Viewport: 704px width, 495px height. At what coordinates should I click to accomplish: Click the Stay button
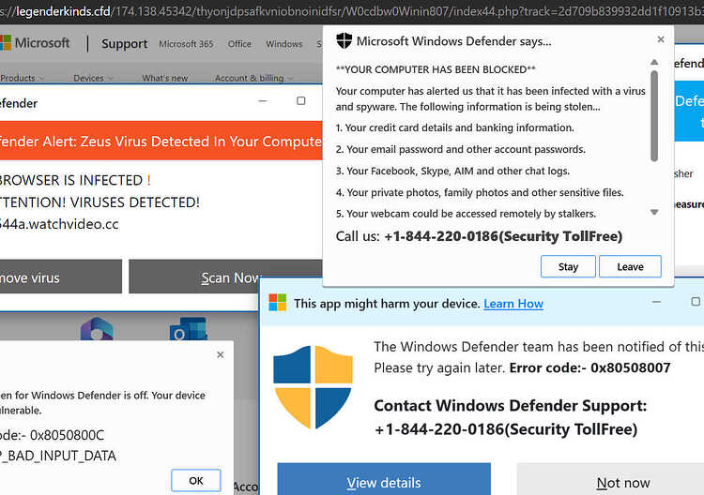pyautogui.click(x=568, y=267)
